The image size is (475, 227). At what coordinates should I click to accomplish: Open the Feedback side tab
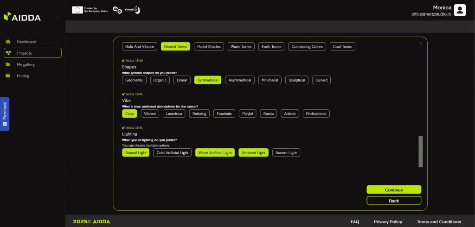(x=5, y=113)
